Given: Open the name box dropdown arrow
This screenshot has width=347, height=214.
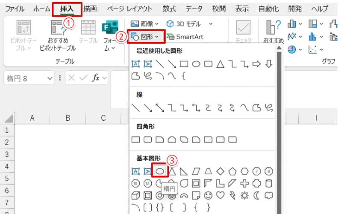Looking at the screenshot, I should [50, 78].
